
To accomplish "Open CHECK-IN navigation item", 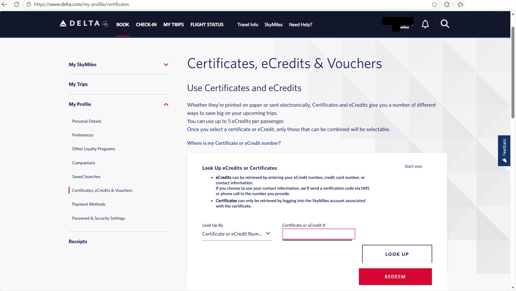I will click(x=146, y=25).
